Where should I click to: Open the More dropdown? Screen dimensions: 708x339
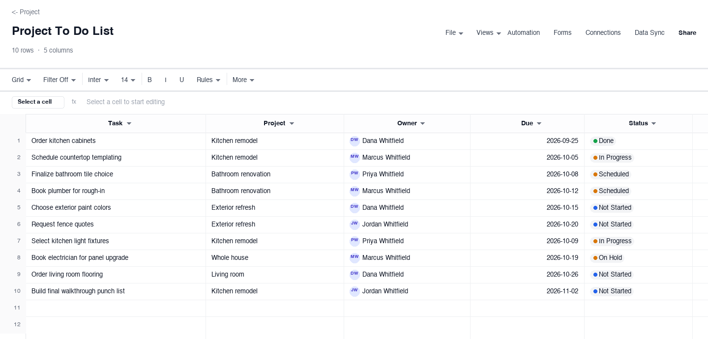click(x=243, y=80)
